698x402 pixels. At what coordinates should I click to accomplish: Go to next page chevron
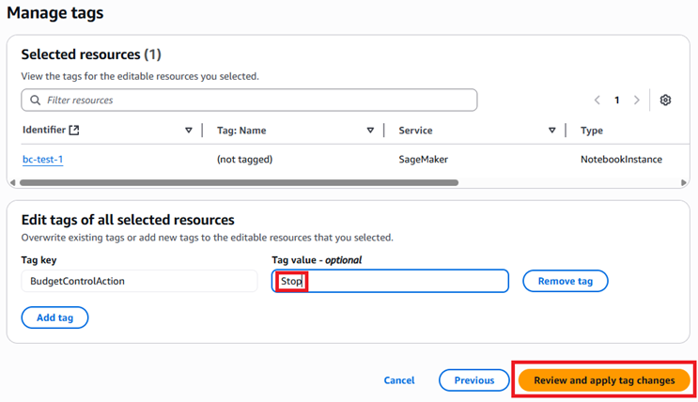coord(637,100)
